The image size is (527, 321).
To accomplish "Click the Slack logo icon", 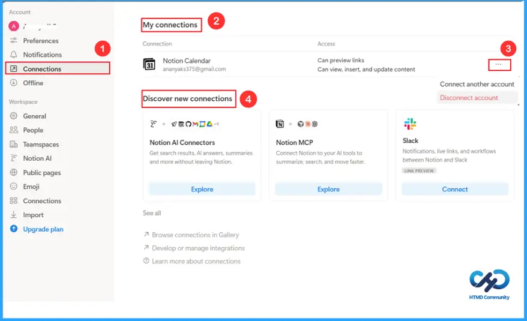I will click(x=410, y=124).
